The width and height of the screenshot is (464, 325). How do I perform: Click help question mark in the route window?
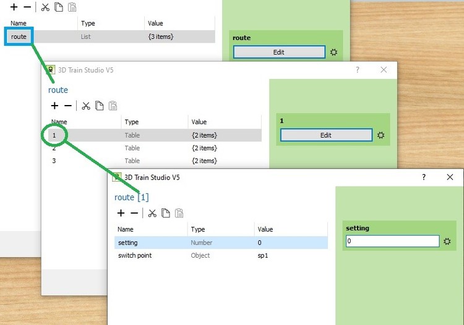pyautogui.click(x=358, y=70)
